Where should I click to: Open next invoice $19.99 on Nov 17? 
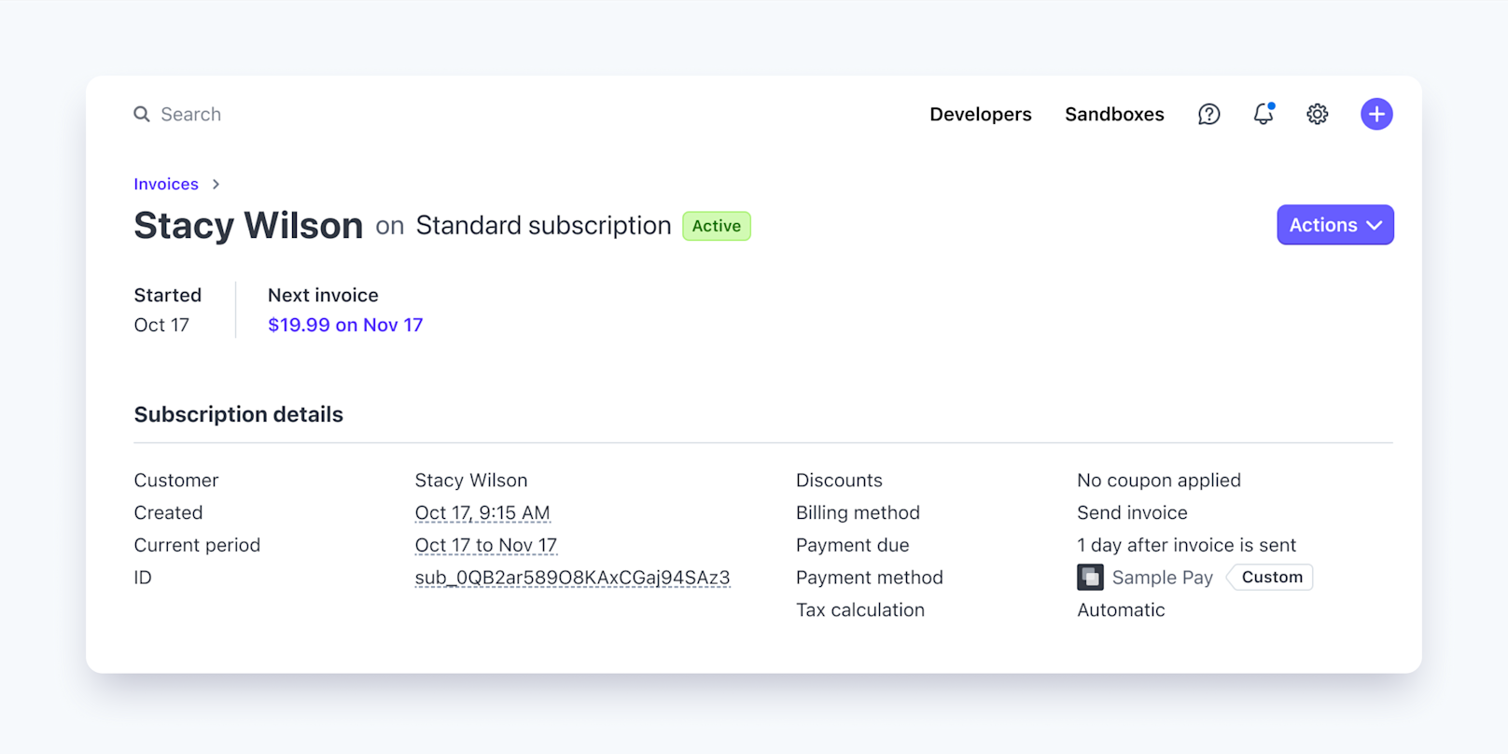[345, 325]
